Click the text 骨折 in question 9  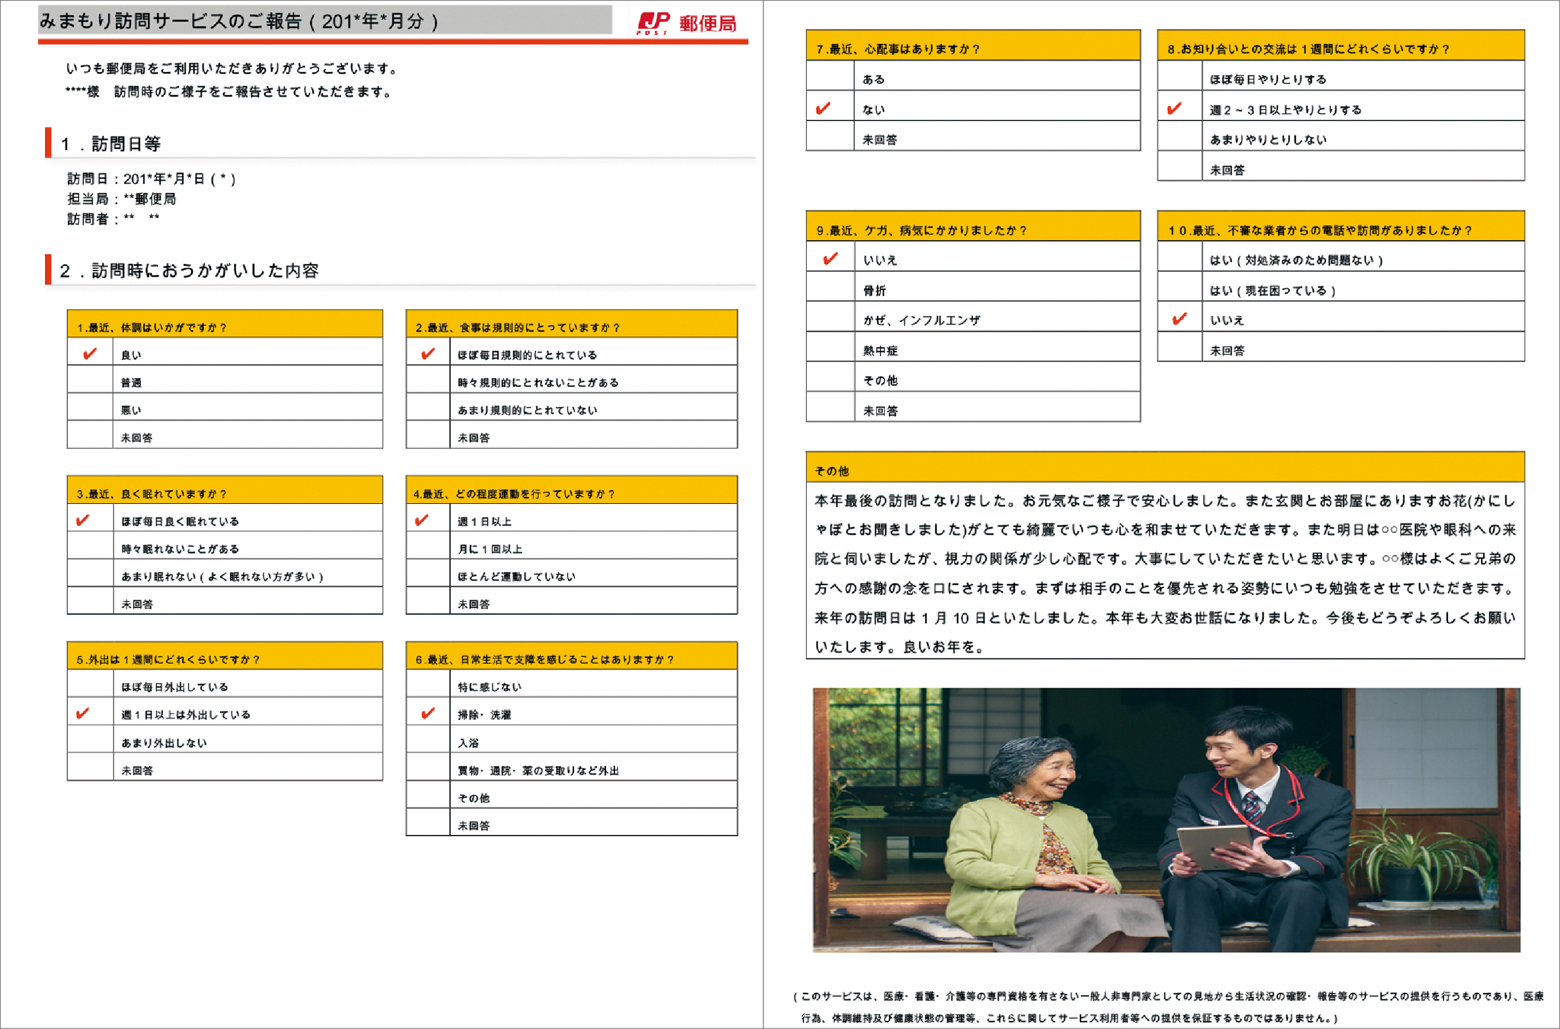875,290
